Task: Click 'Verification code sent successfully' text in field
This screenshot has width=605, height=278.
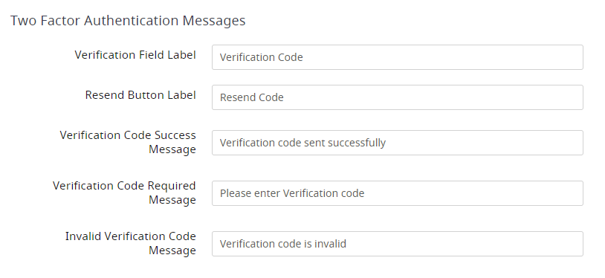Action: (303, 143)
